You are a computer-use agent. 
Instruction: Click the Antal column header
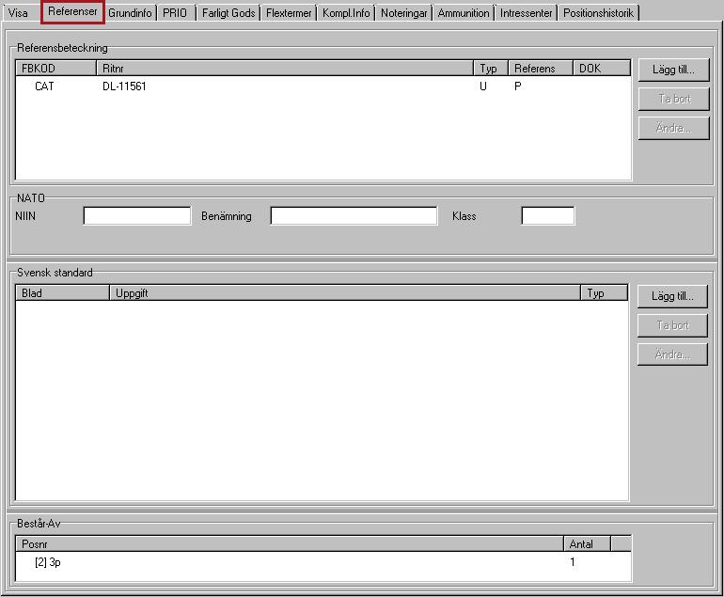[x=588, y=544]
